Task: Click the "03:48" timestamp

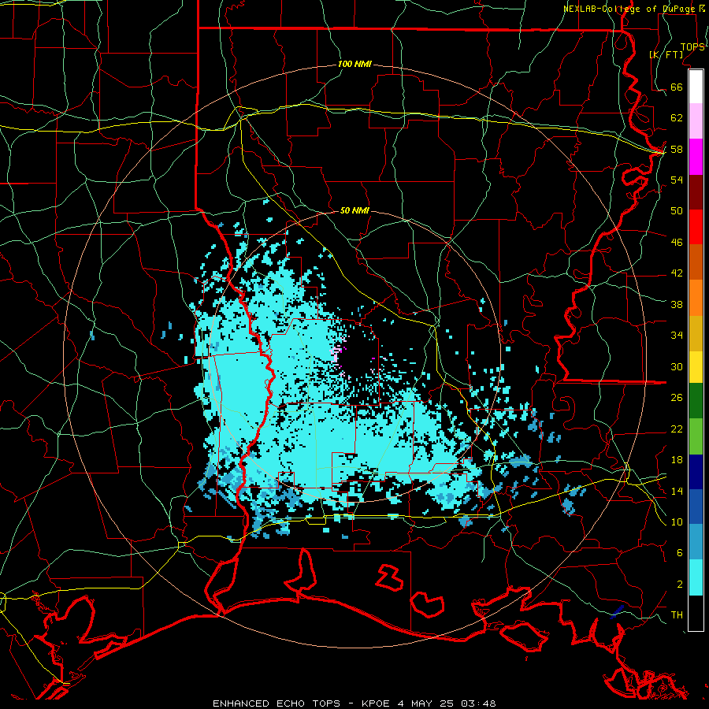Action: coord(478,703)
